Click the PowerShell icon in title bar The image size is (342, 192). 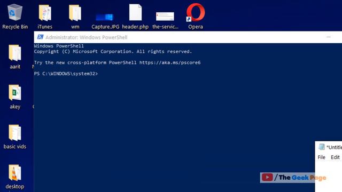coord(40,37)
